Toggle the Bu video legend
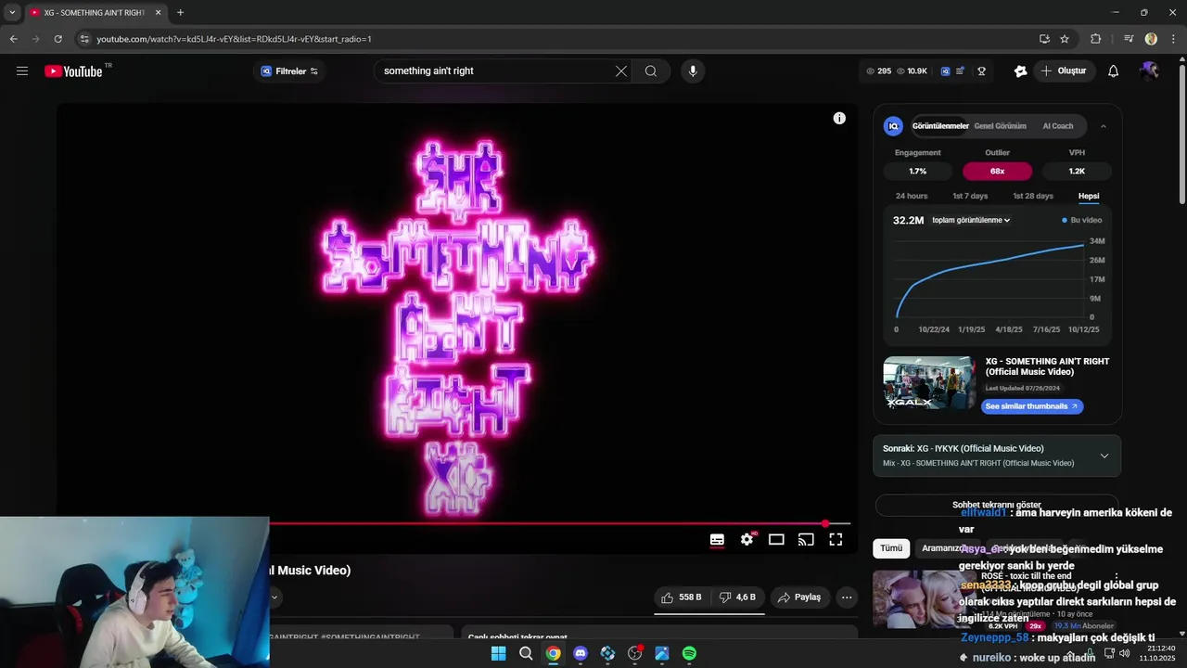Screen dimensions: 1187x668 [1081, 220]
